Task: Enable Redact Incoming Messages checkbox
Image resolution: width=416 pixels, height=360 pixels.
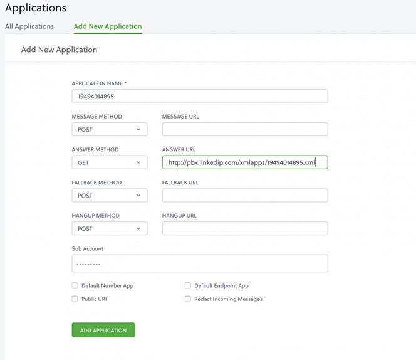Action: (188, 299)
